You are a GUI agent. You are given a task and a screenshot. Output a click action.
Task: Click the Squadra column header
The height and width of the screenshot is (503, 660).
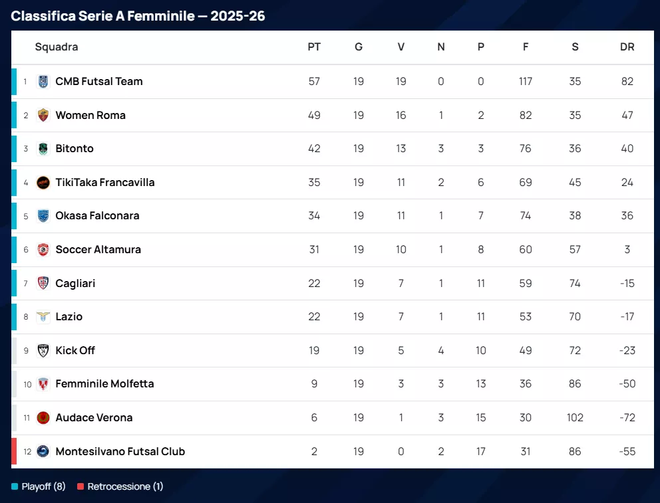point(57,47)
